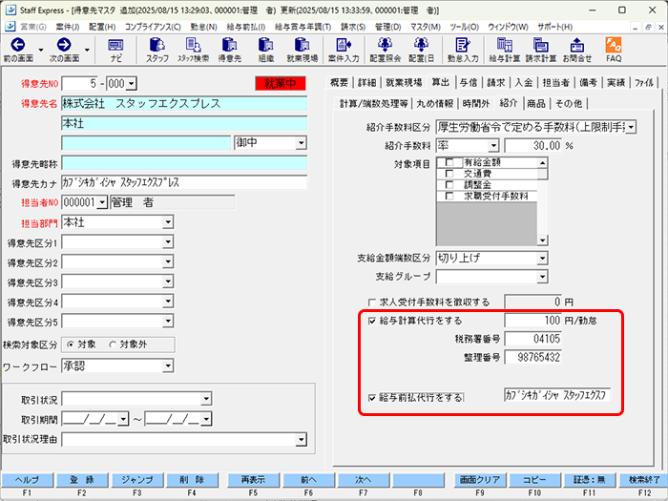
Task: Check the 求職受付手数料 item checkbox
Action: (449, 196)
